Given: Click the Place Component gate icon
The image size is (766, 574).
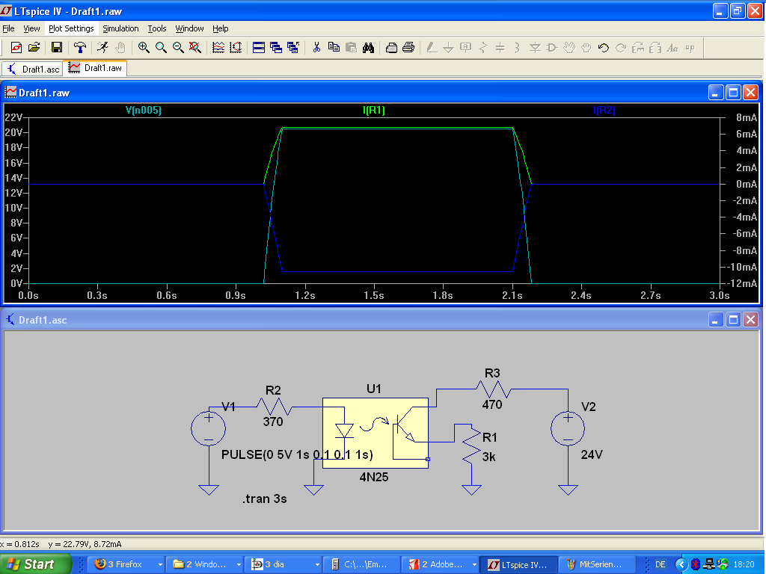Looking at the screenshot, I should (x=552, y=48).
